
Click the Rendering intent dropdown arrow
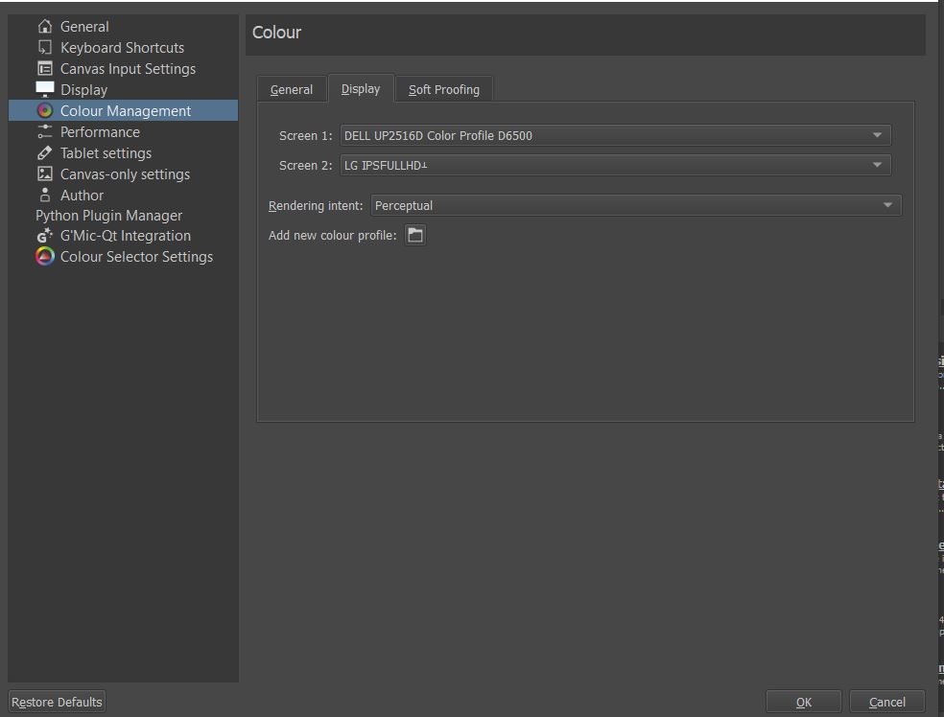click(887, 205)
